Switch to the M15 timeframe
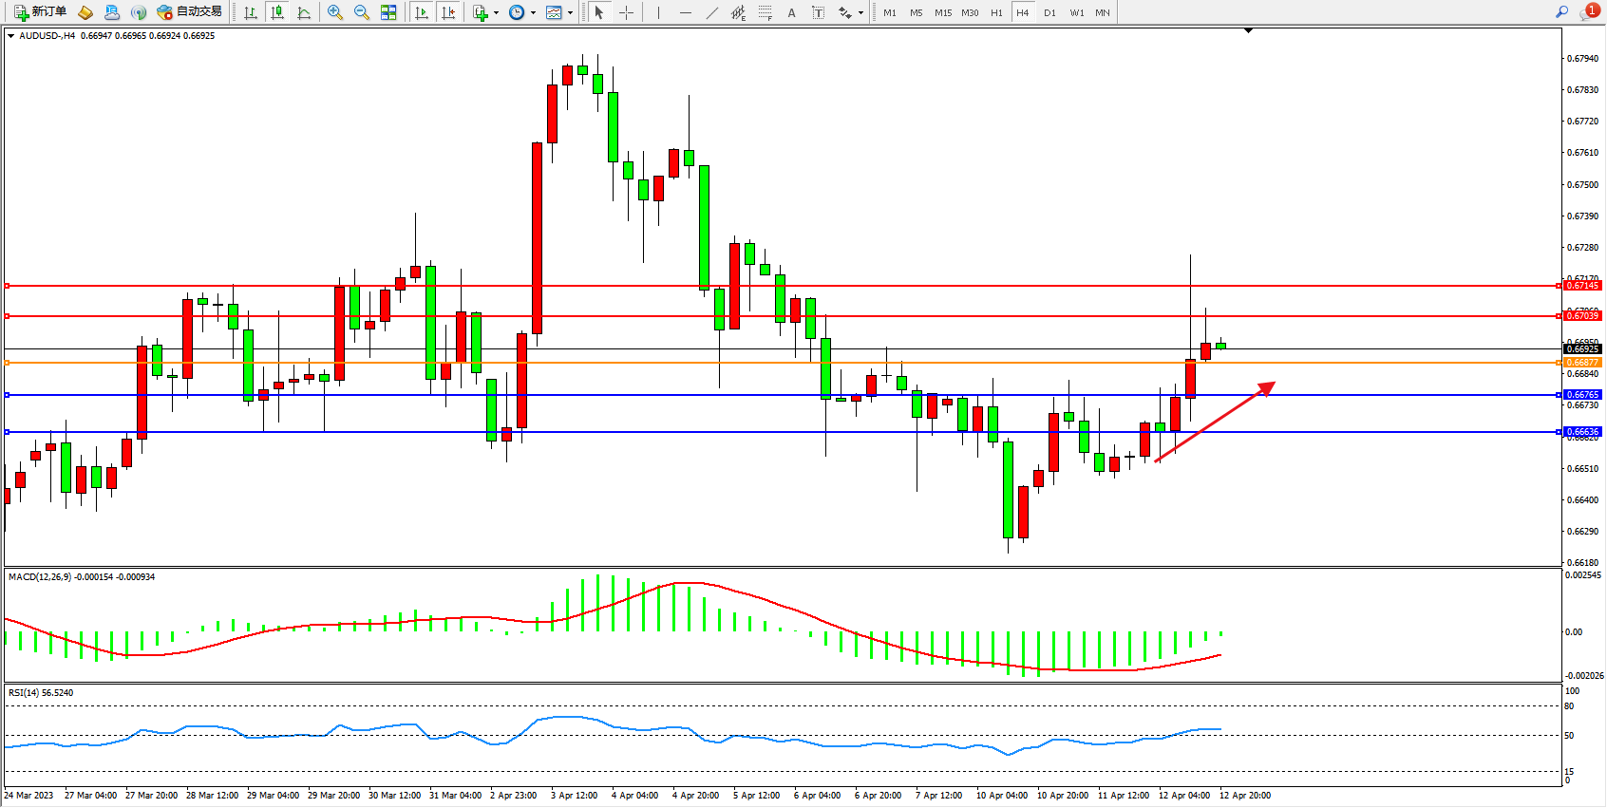Image resolution: width=1607 pixels, height=808 pixels. coord(942,12)
